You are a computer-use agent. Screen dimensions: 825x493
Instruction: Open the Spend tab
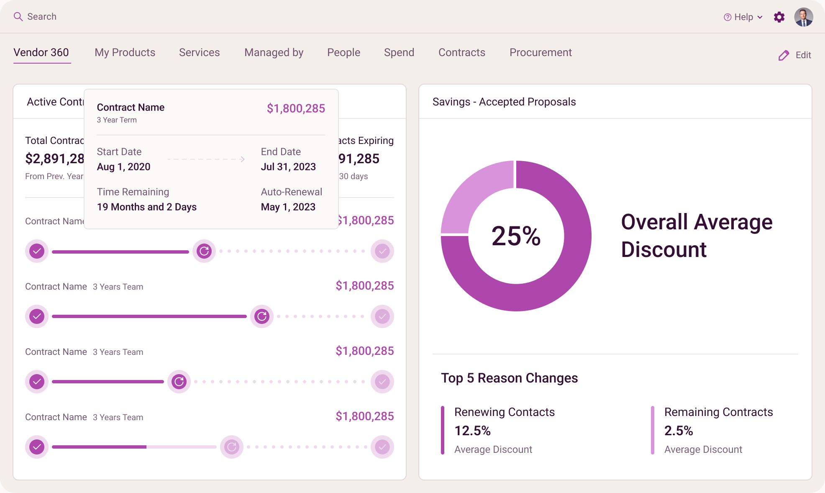pyautogui.click(x=399, y=53)
